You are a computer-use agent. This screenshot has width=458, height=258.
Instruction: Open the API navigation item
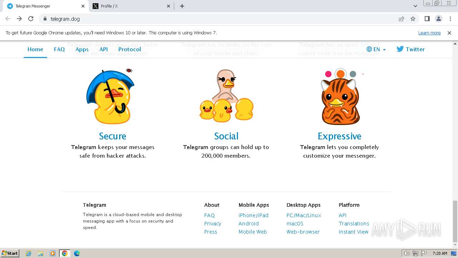pyautogui.click(x=103, y=49)
